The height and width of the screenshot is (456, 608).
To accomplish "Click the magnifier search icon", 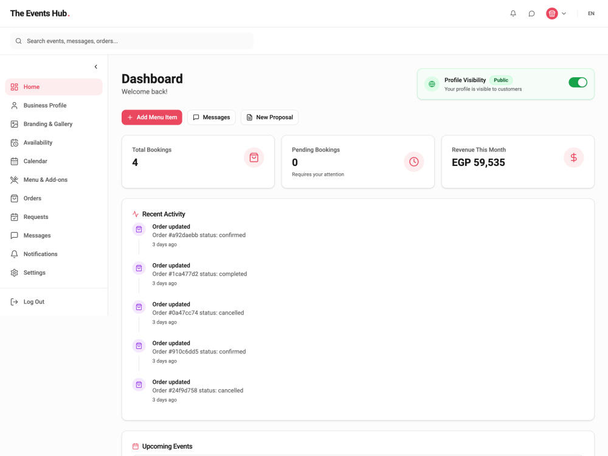I will point(19,41).
